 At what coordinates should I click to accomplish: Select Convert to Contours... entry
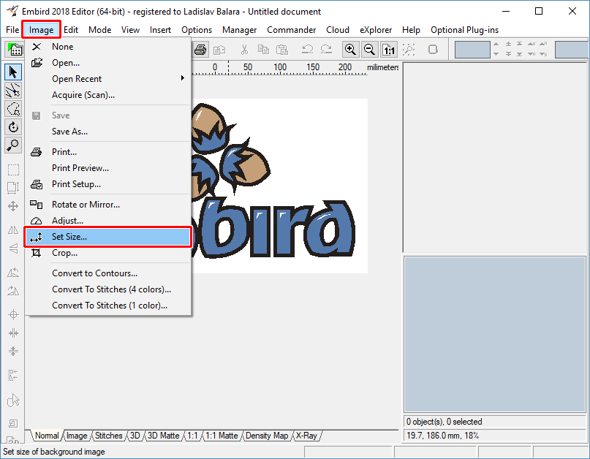tap(109, 273)
